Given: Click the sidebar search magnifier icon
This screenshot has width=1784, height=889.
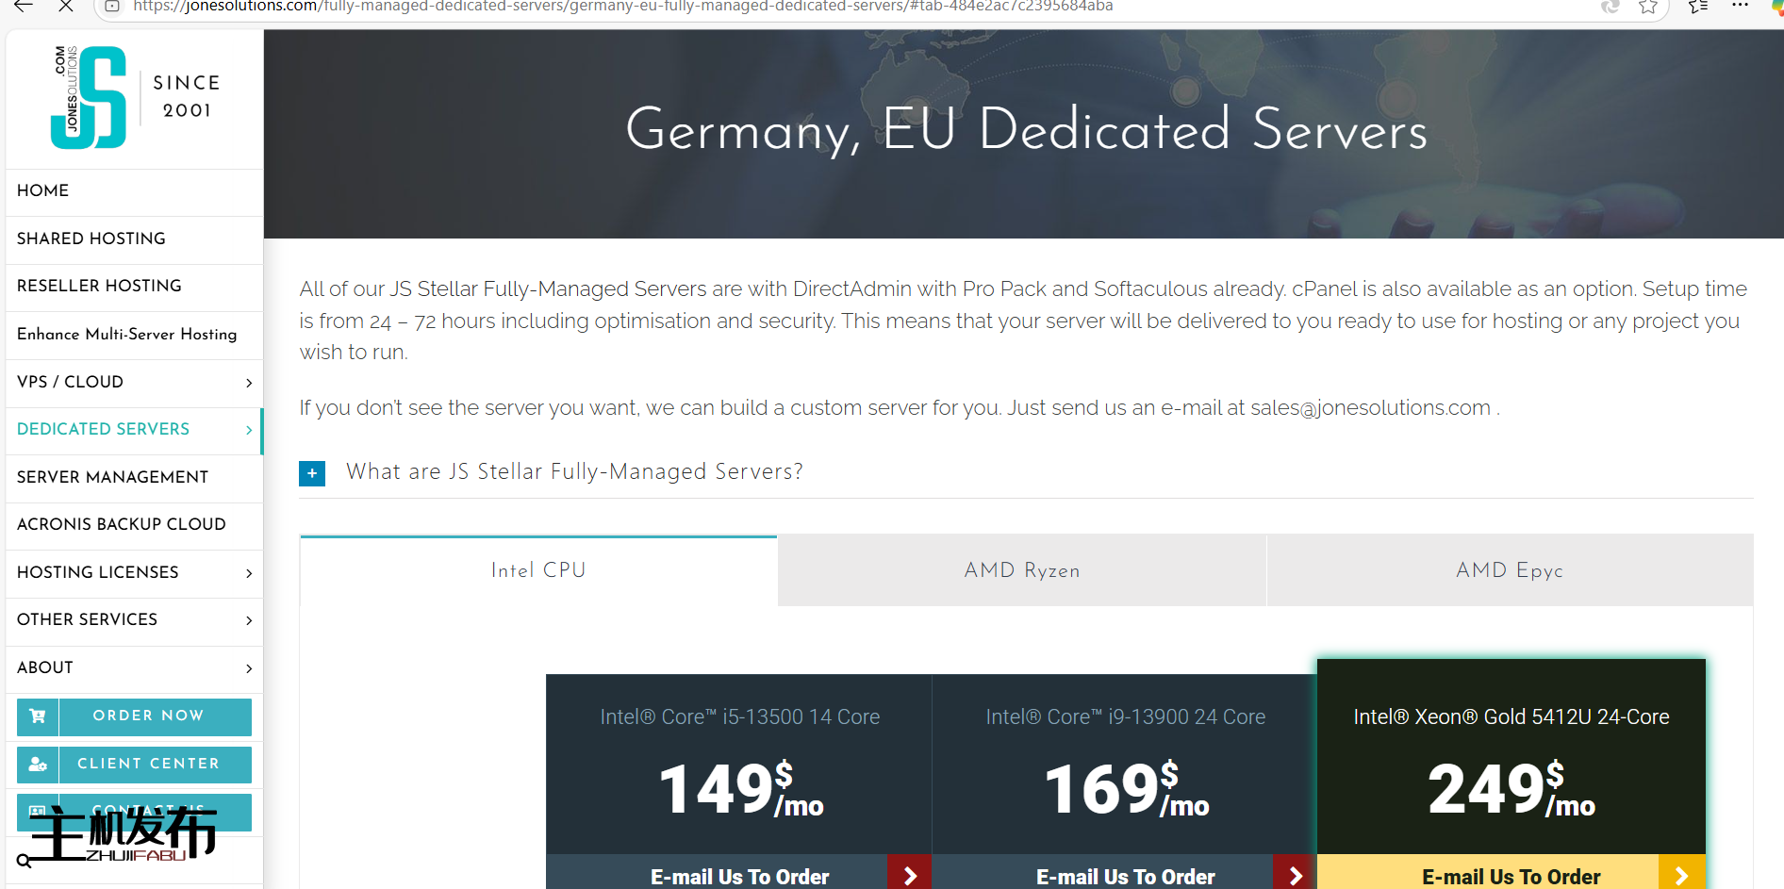Looking at the screenshot, I should tap(24, 861).
